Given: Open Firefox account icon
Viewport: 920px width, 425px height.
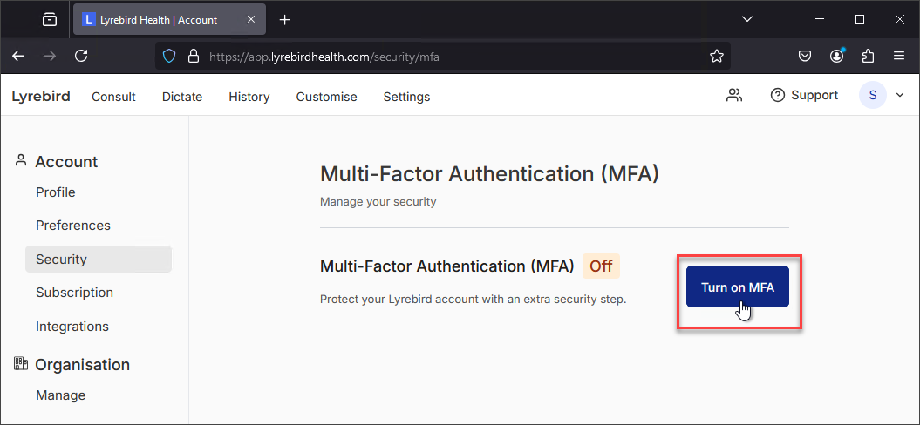Looking at the screenshot, I should click(836, 56).
